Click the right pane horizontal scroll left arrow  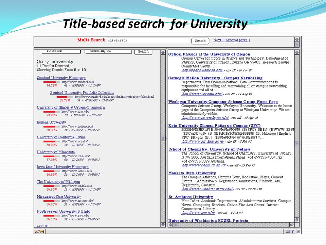(x=170, y=225)
